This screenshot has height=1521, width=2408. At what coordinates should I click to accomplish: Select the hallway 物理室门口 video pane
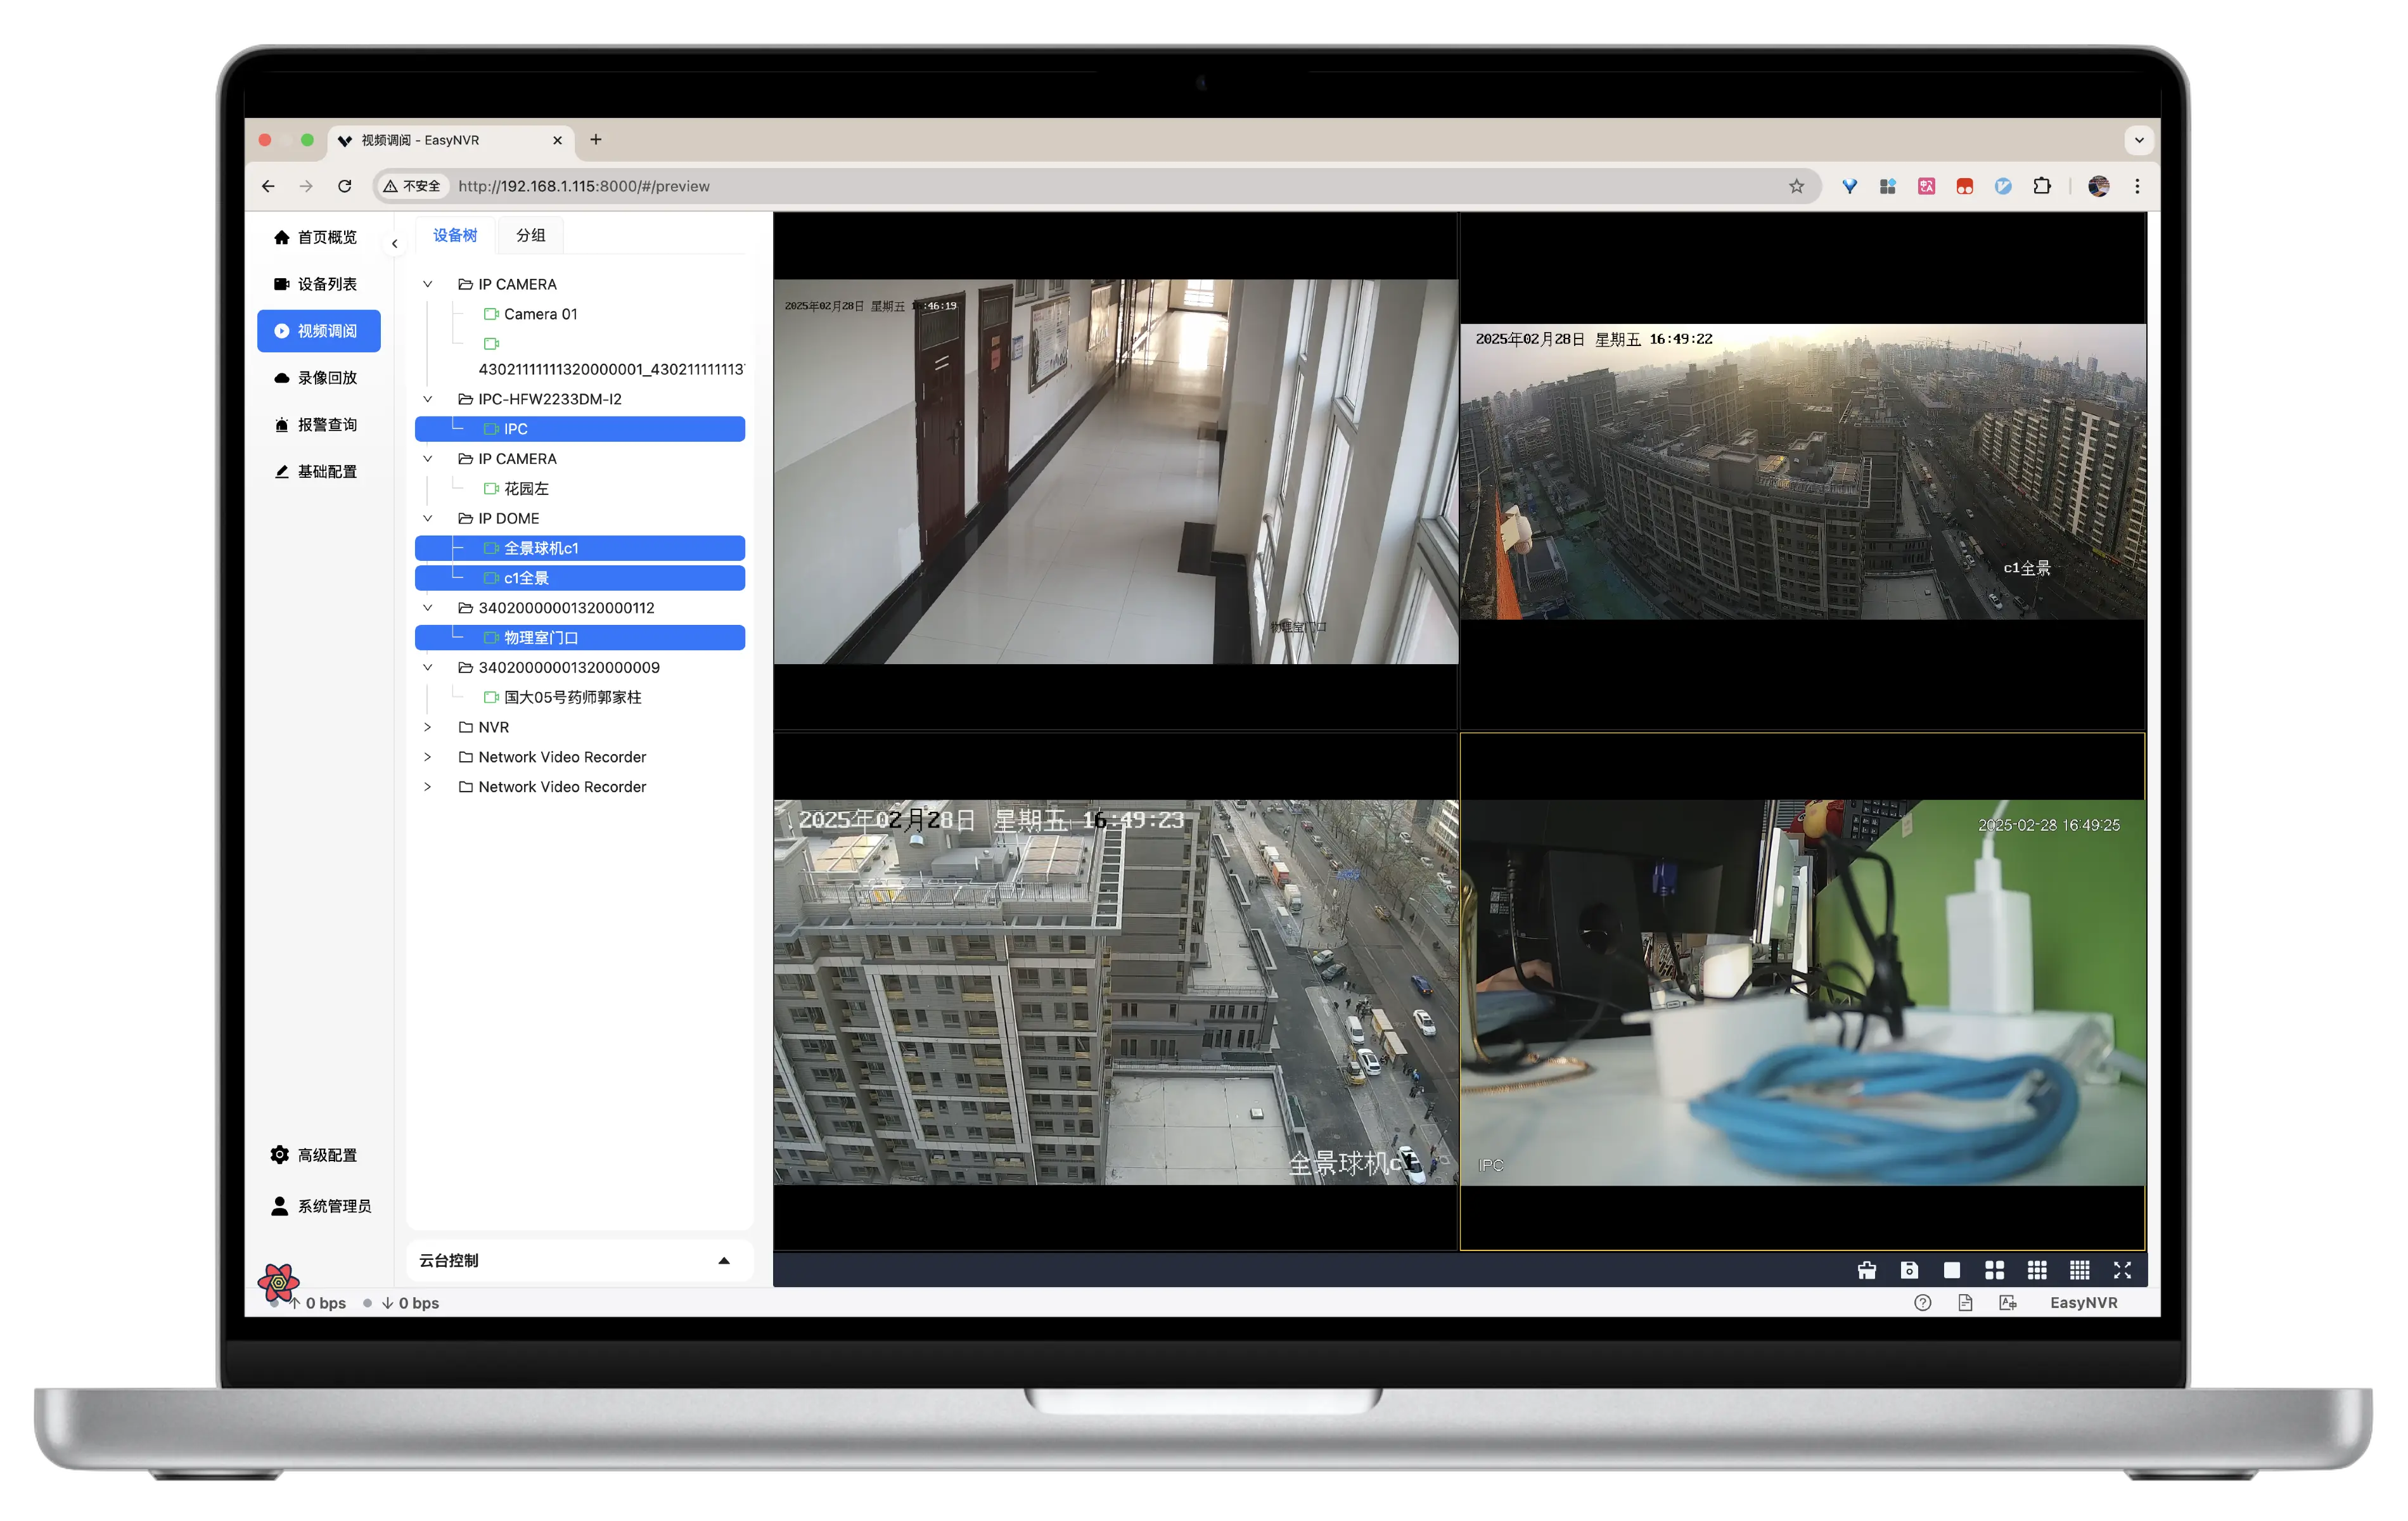coord(1115,471)
